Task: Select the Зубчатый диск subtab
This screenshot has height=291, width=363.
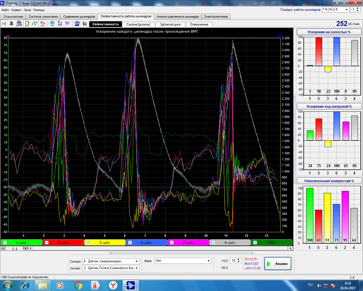Action: click(x=170, y=24)
